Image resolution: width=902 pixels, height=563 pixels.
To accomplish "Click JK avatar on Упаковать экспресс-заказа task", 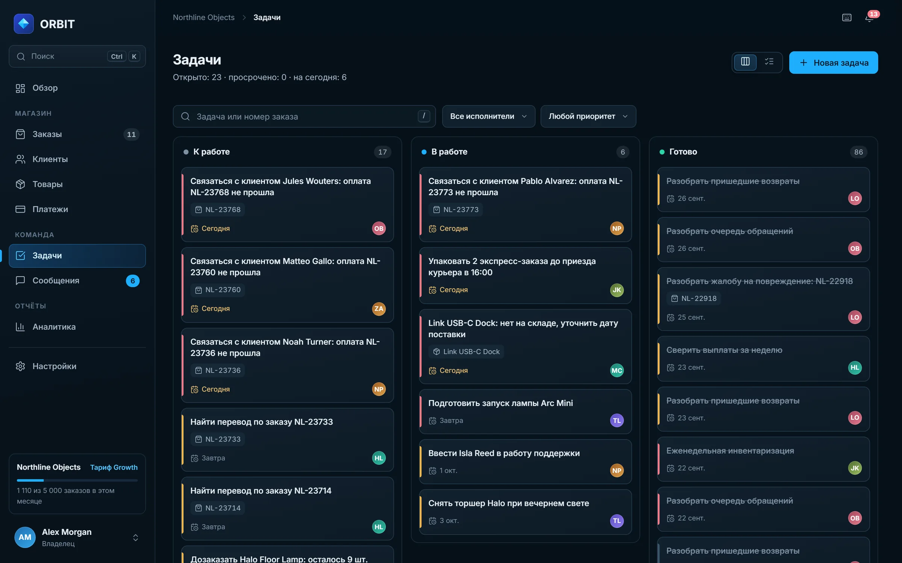I will [617, 290].
